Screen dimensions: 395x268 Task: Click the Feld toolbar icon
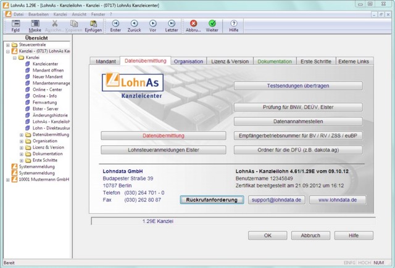(x=15, y=23)
